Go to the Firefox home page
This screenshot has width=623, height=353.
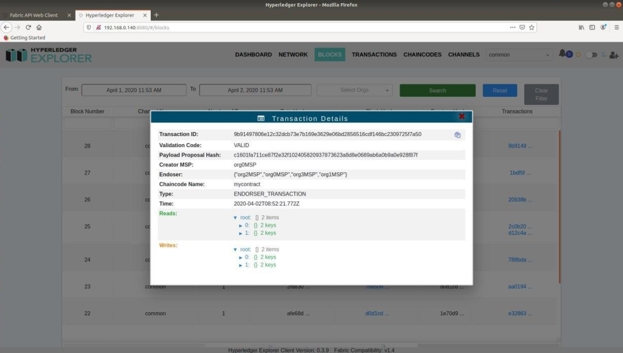pos(39,27)
